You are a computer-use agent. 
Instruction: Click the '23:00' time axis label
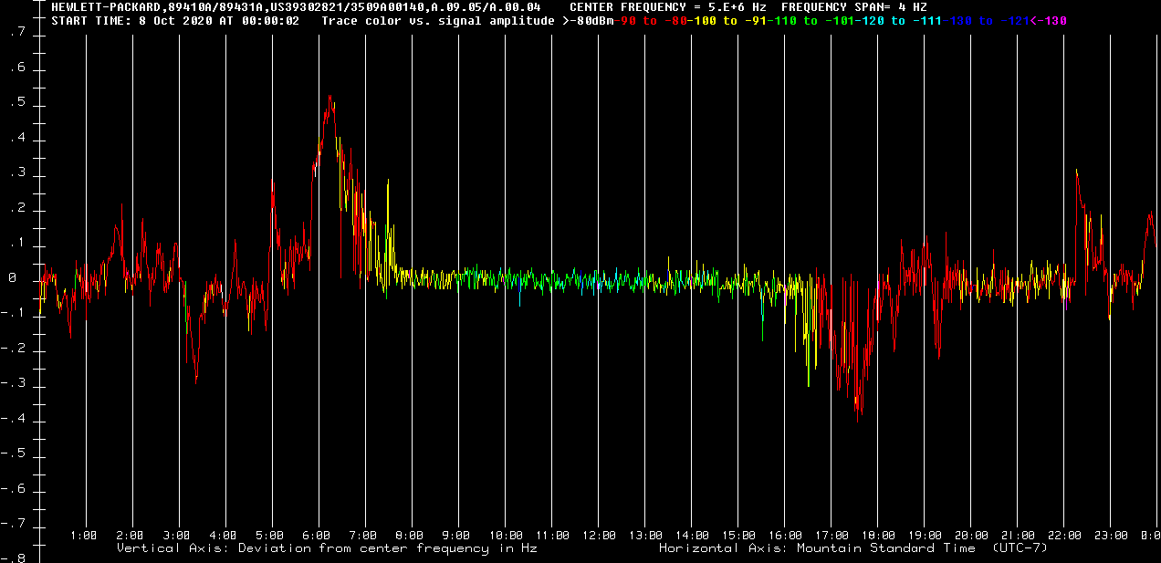pos(1111,536)
